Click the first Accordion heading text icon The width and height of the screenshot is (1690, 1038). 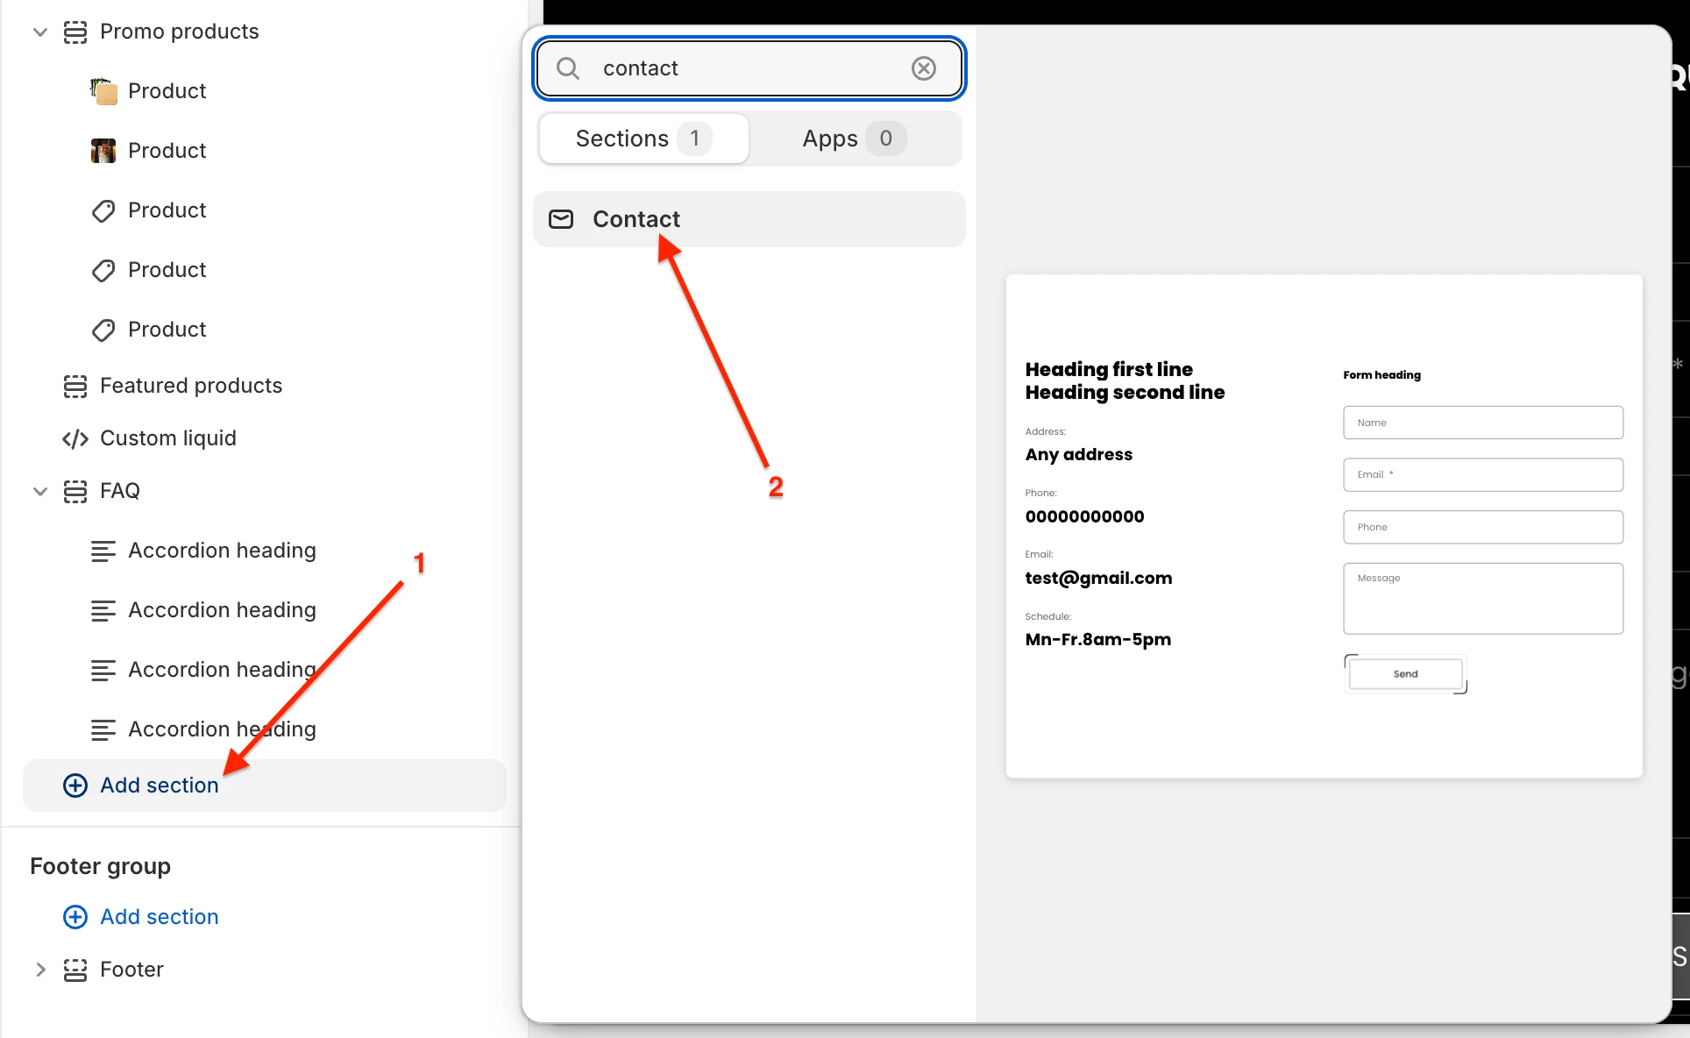click(103, 551)
